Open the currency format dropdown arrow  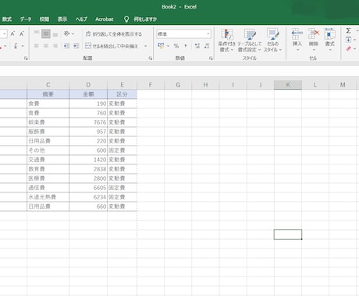tap(168, 46)
